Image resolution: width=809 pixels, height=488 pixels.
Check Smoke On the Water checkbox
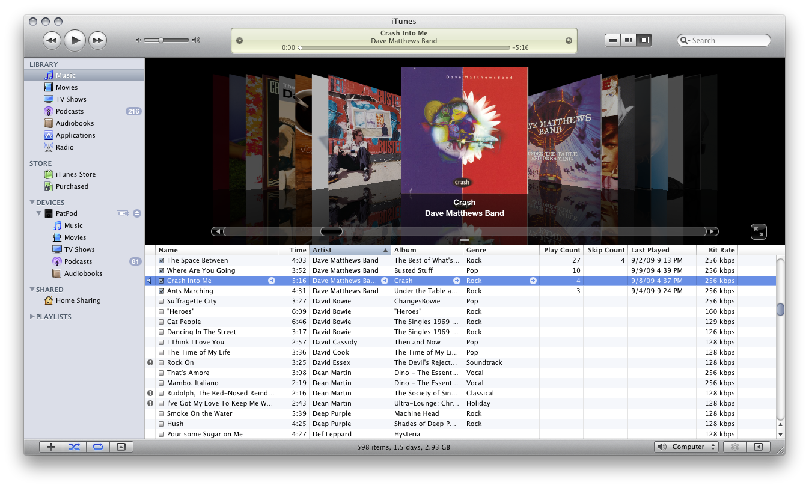[x=161, y=414]
